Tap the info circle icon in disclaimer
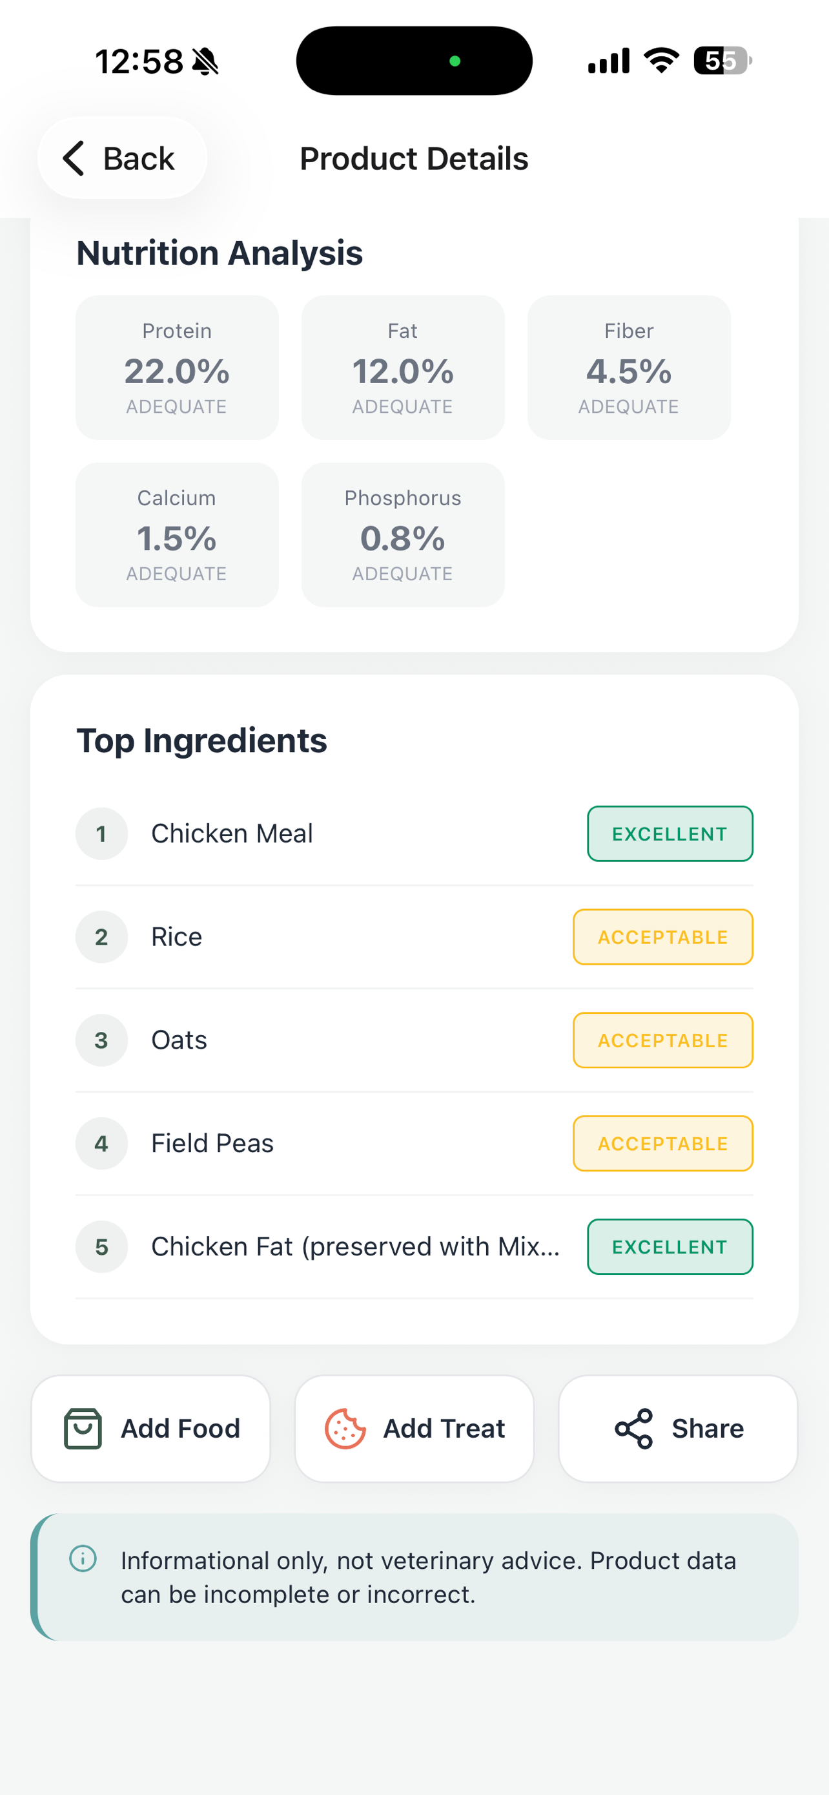 pyautogui.click(x=83, y=1558)
